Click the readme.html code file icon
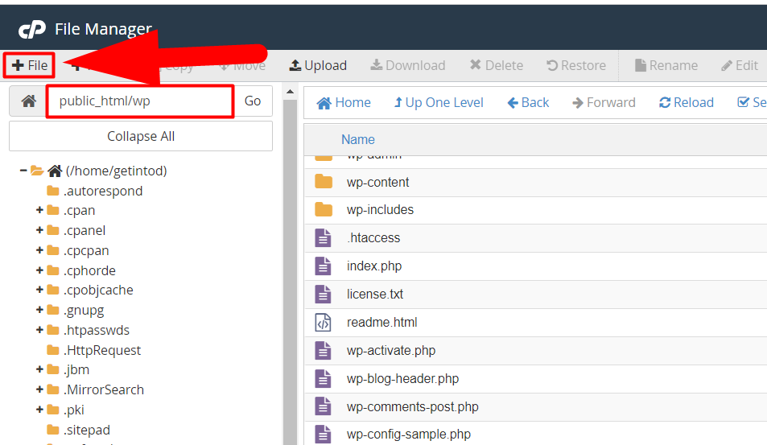Screen dimensions: 767x445 (x=323, y=322)
